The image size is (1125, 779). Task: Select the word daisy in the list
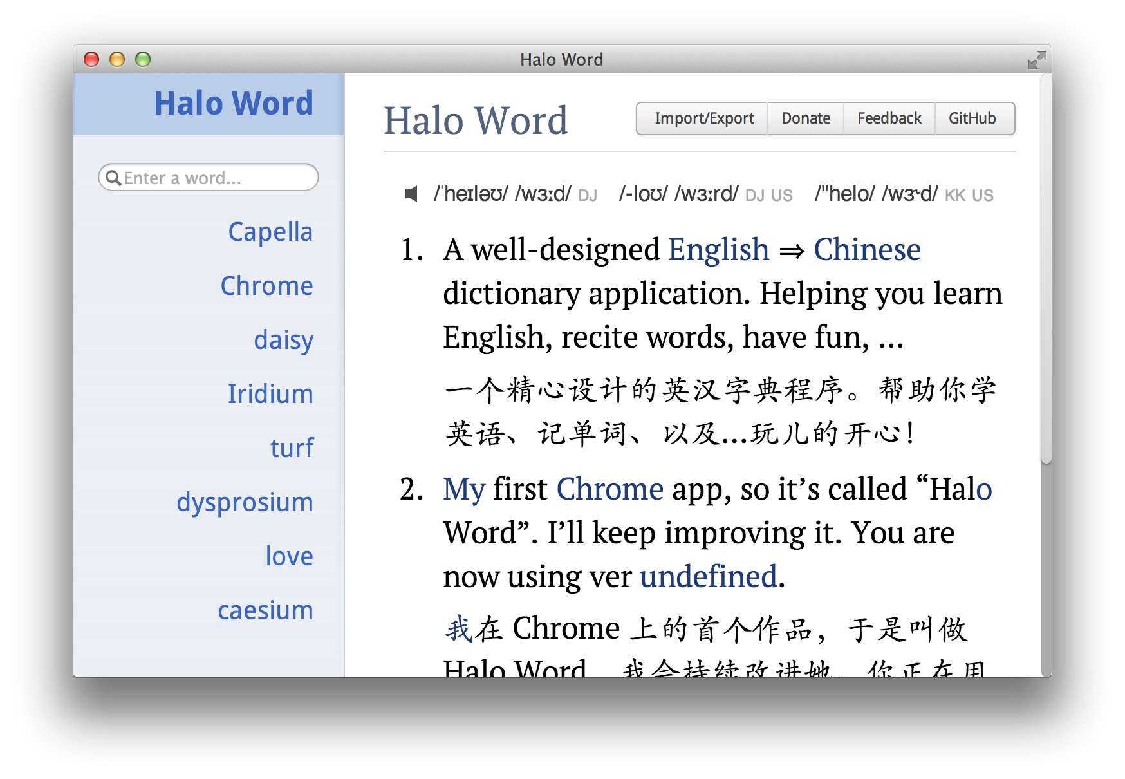click(x=284, y=340)
